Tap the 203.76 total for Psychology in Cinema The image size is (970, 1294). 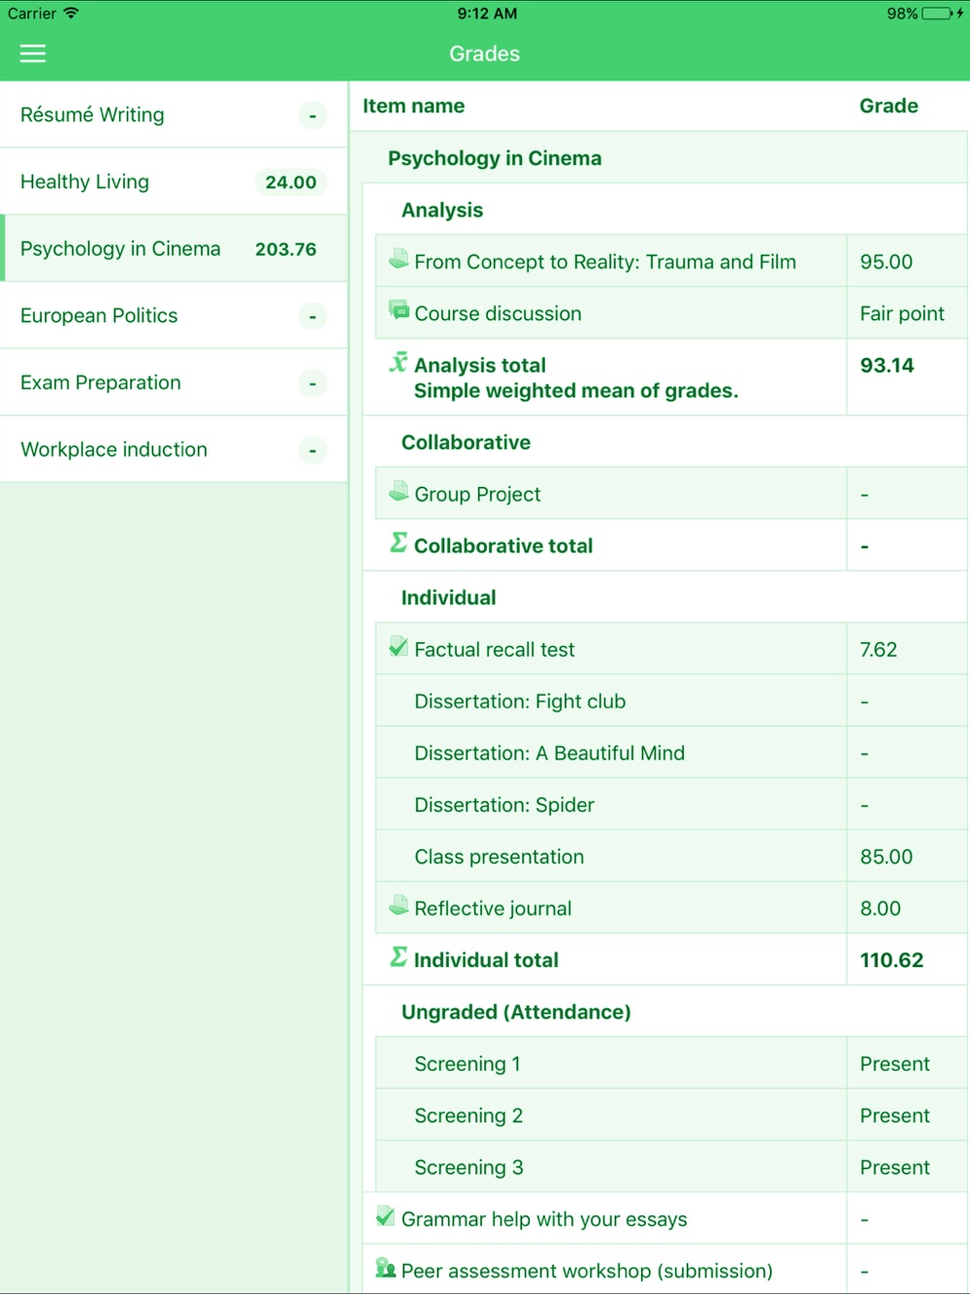click(x=286, y=249)
